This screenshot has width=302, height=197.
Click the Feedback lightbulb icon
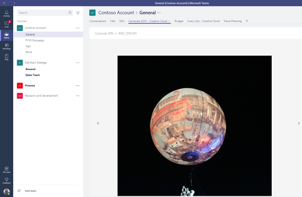[x=7, y=180]
